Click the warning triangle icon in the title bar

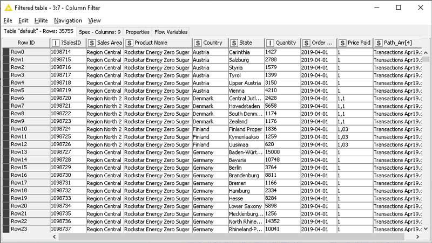(x=8, y=8)
